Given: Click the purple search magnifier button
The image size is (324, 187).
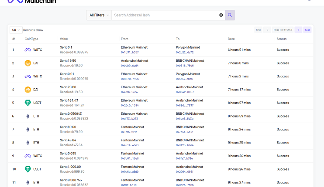Looking at the screenshot, I should point(230,15).
